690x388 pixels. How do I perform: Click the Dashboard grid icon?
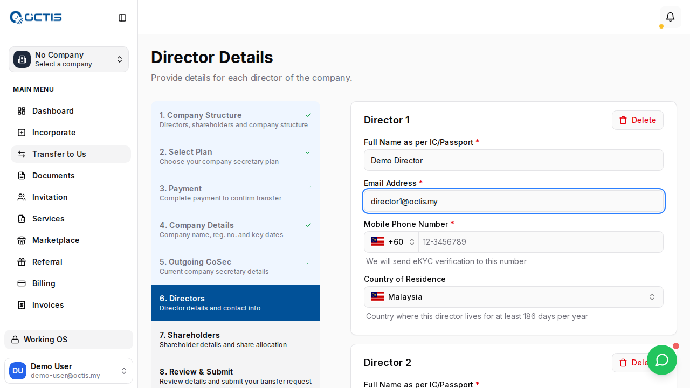[x=22, y=111]
